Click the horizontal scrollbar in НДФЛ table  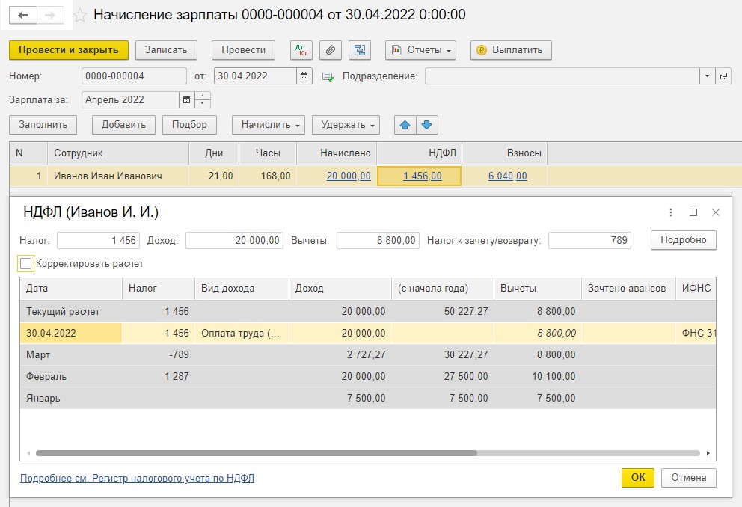tap(256, 453)
